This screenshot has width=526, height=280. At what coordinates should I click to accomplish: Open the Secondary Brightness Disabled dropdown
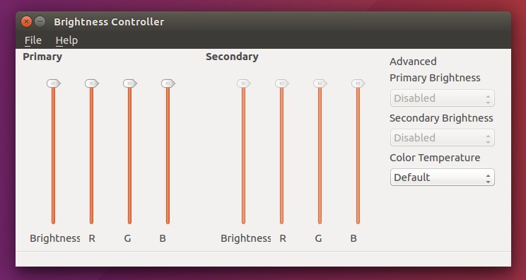point(442,137)
